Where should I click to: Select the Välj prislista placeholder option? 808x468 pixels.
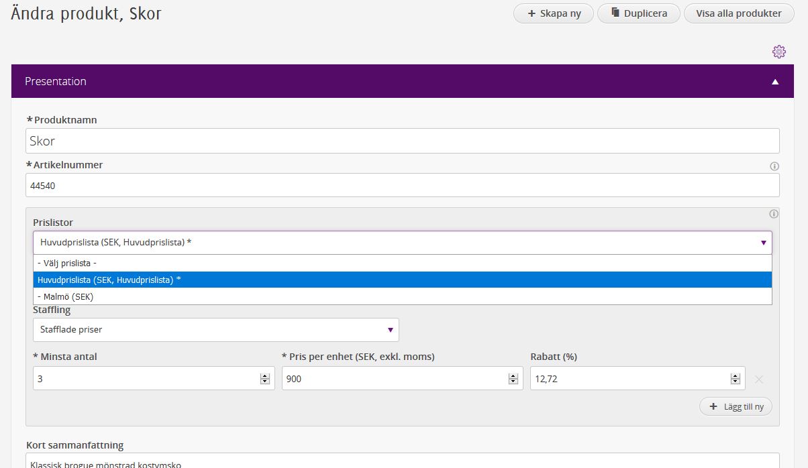[x=67, y=264]
